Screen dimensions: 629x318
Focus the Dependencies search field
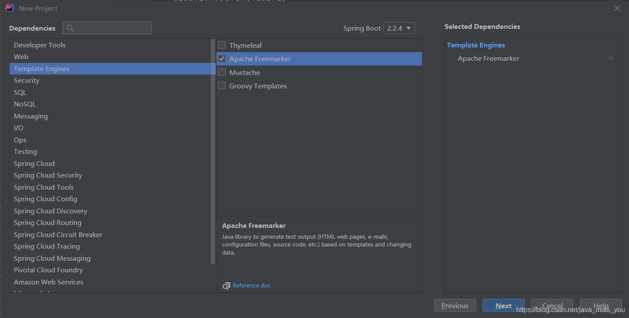click(x=107, y=28)
